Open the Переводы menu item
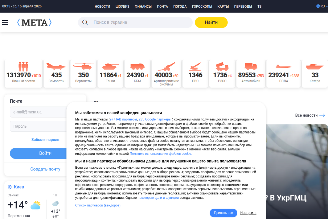Viewport: 328px width, 219px height. [243, 6]
